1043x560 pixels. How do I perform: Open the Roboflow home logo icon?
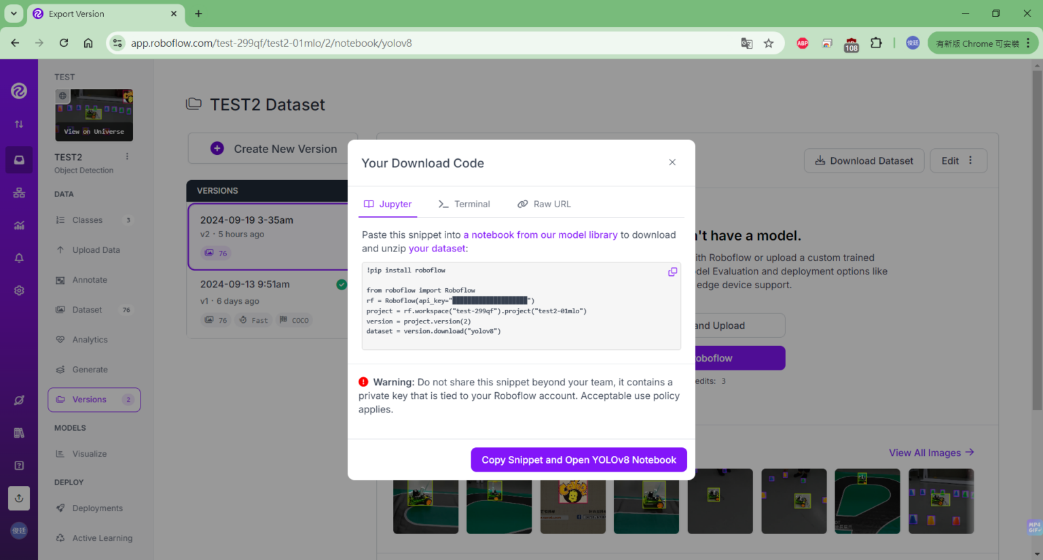coord(19,90)
